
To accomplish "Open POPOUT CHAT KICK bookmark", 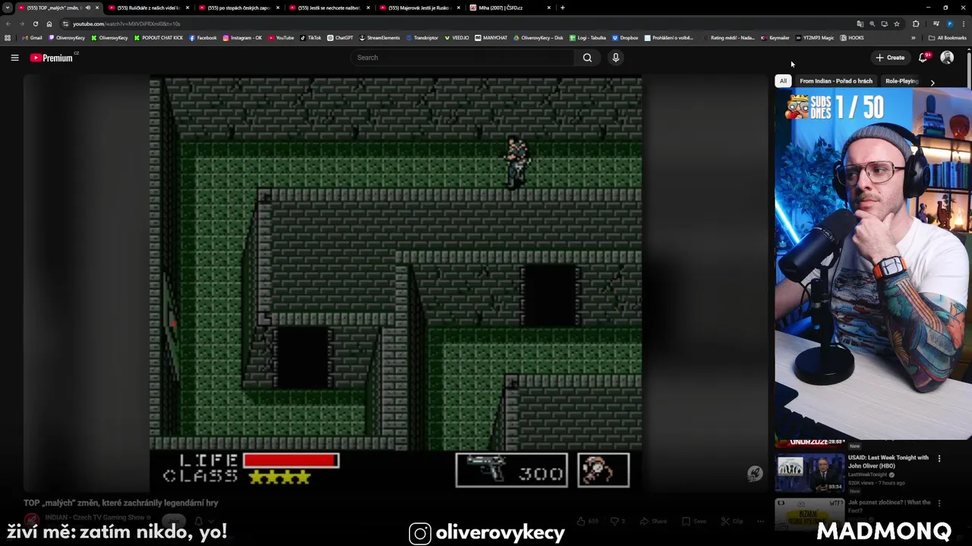I will (159, 38).
